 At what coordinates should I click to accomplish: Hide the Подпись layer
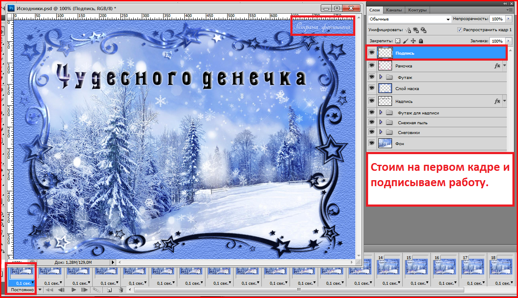click(x=372, y=53)
